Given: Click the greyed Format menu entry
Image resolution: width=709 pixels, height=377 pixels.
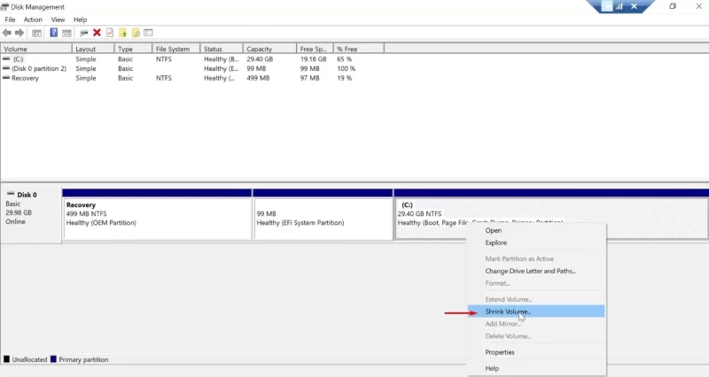Looking at the screenshot, I should (536, 283).
